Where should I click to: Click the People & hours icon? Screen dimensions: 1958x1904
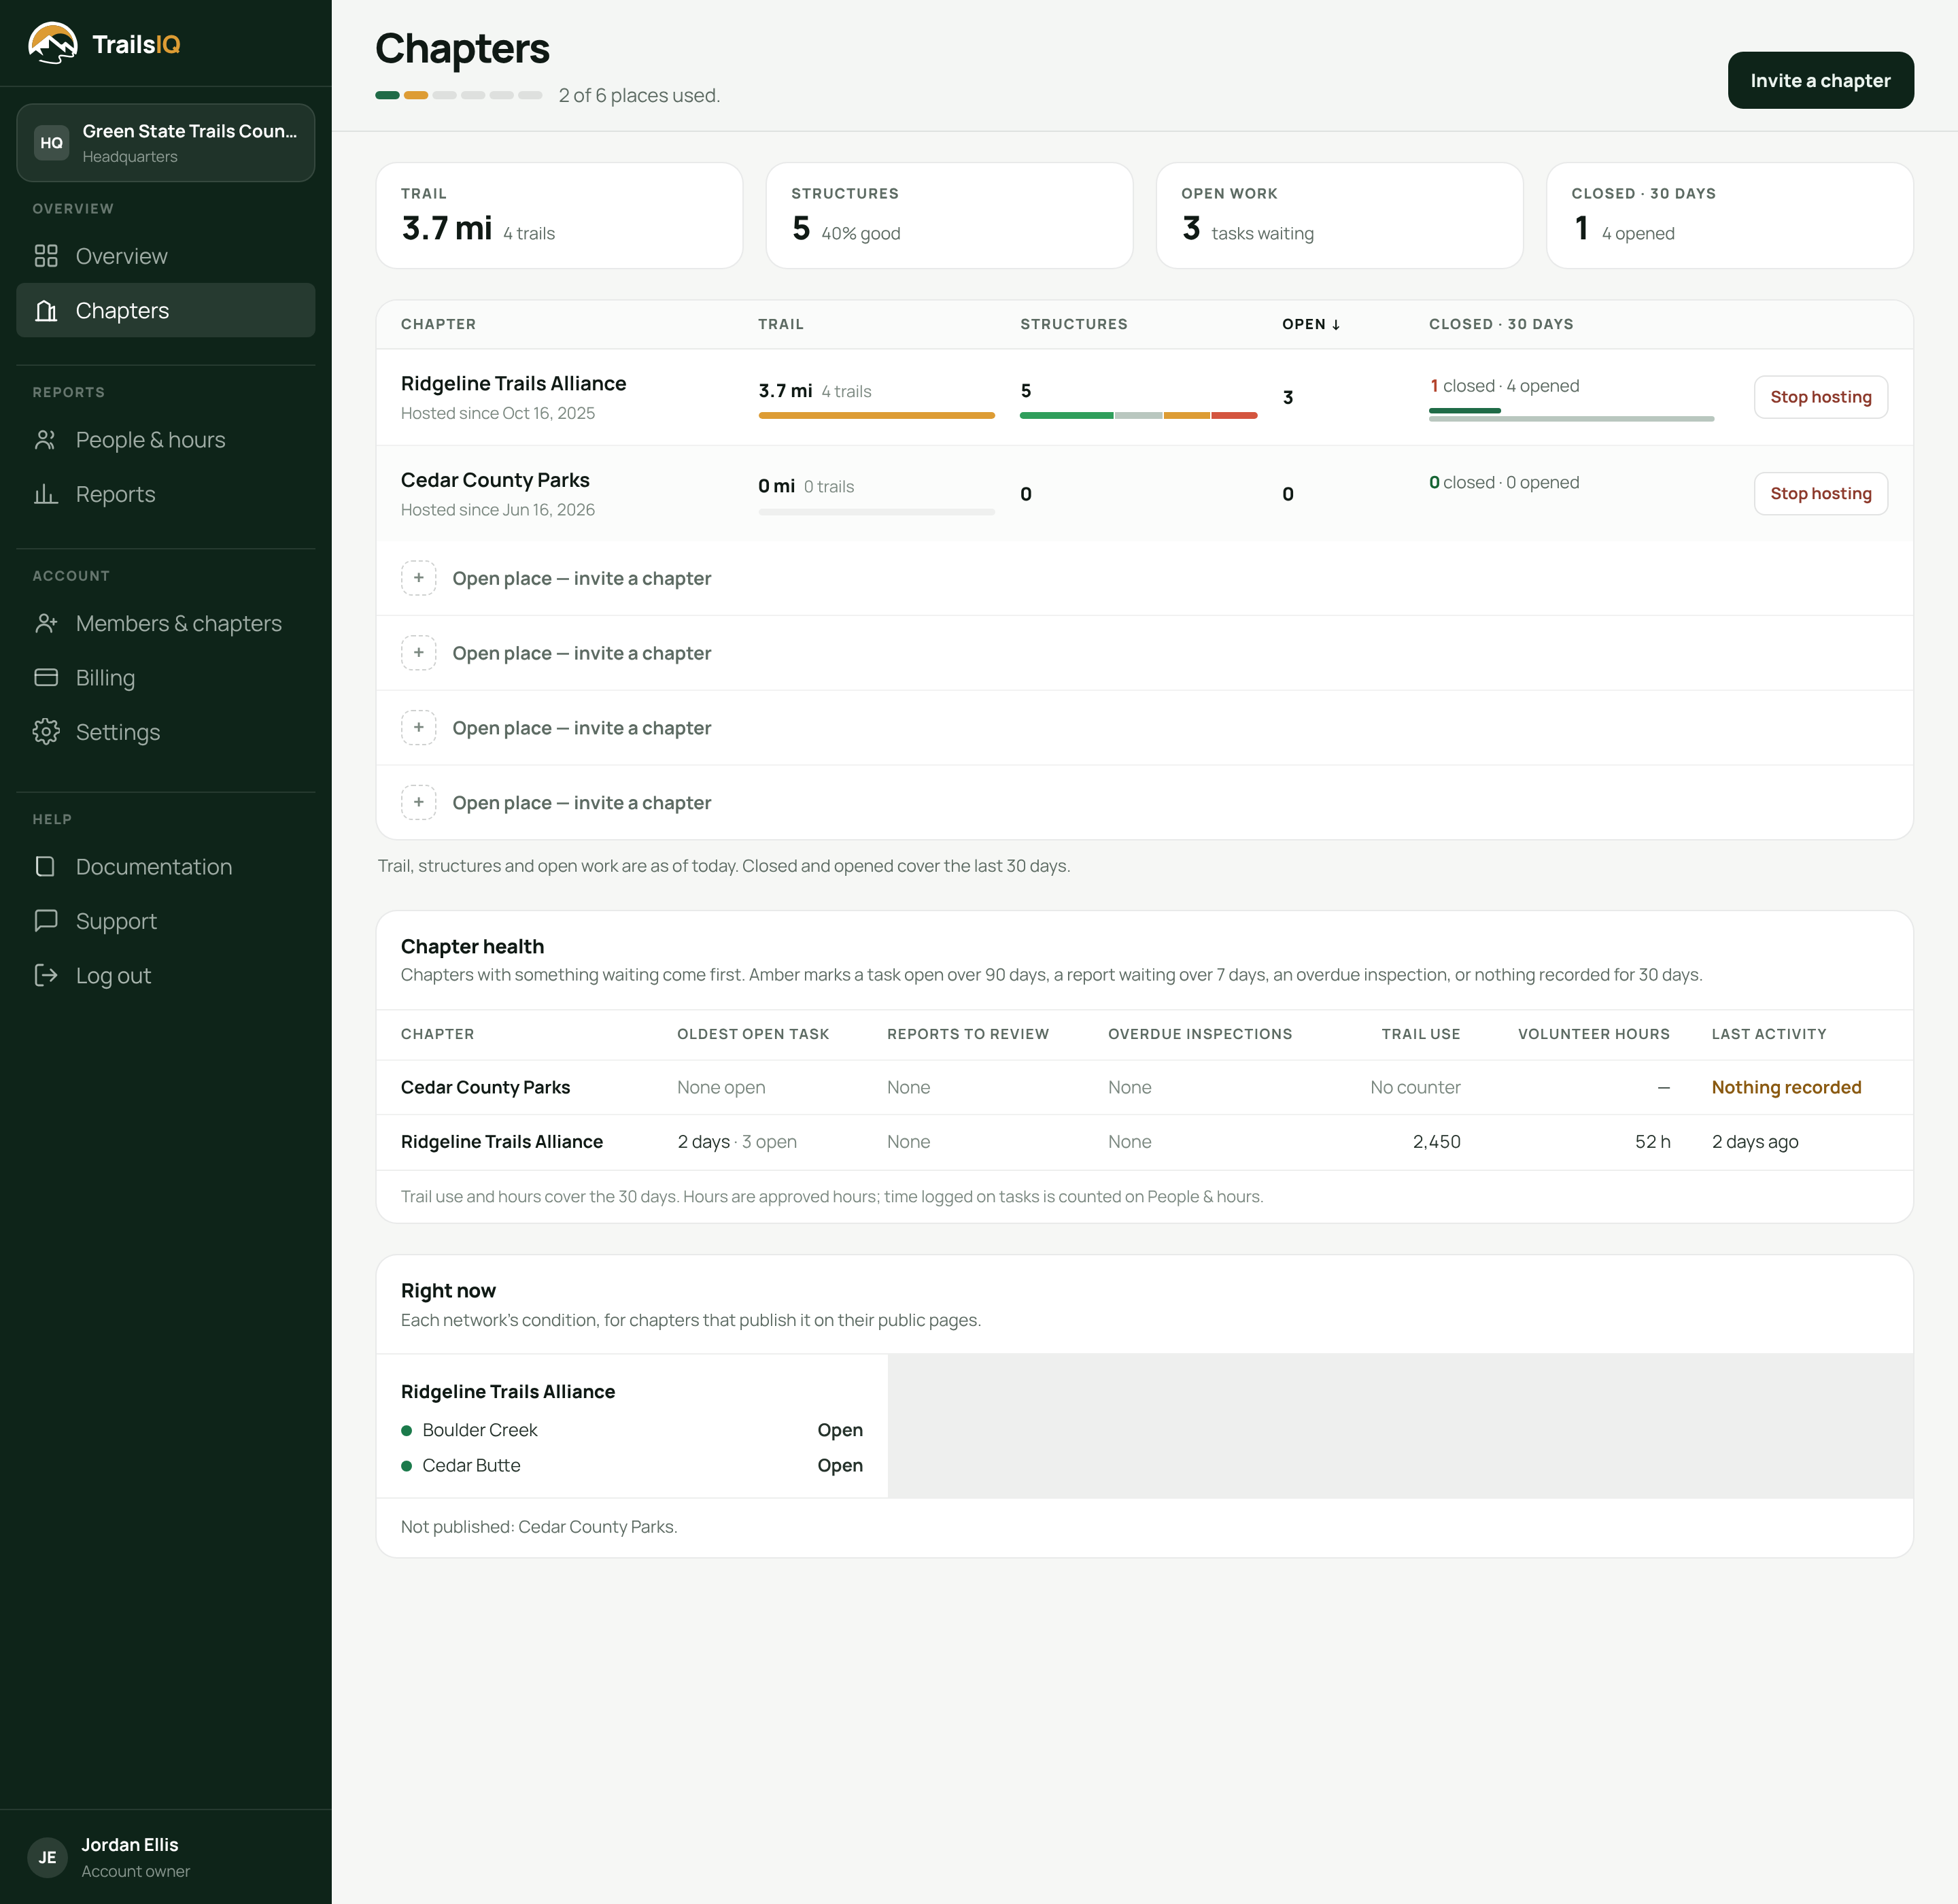(x=46, y=440)
